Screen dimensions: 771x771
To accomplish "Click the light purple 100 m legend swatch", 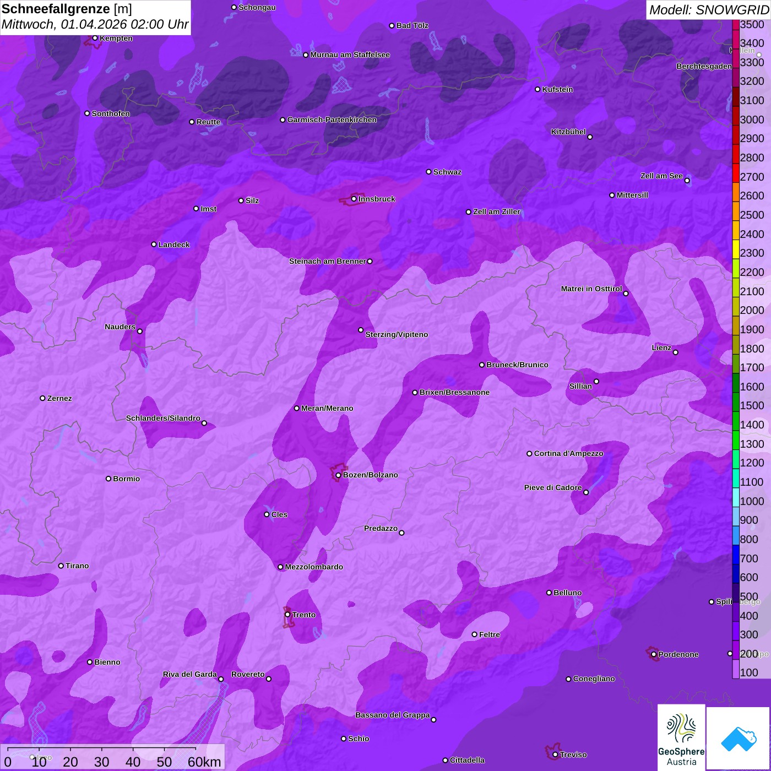I will tap(736, 669).
